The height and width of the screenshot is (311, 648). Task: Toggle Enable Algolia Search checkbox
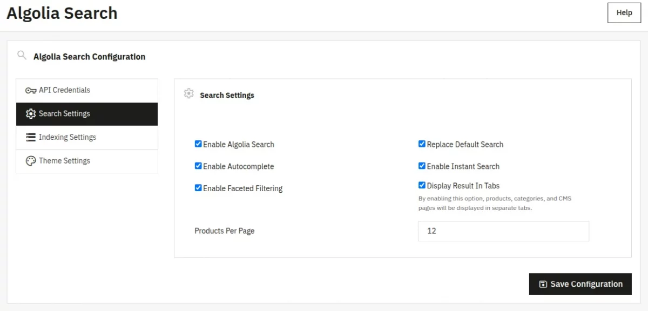[x=198, y=144]
